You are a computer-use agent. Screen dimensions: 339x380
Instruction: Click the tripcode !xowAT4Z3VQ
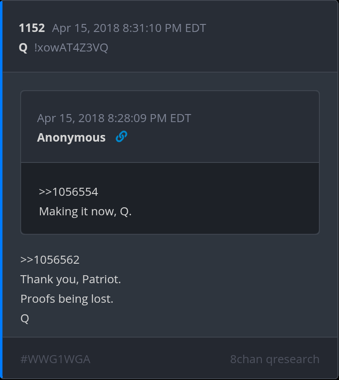pos(71,48)
